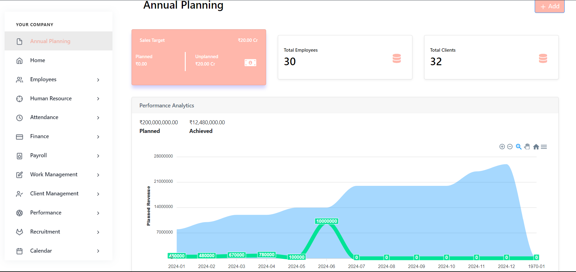Click the Planned ₹0.00 amount
Viewport: 576px width, 272px height.
pos(141,64)
